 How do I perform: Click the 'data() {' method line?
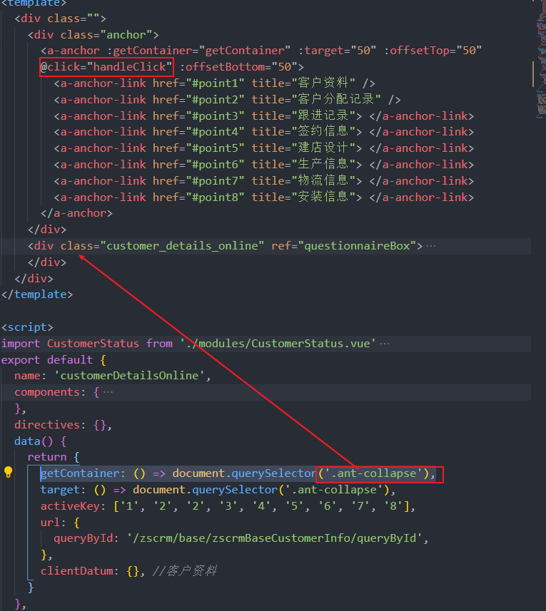41,441
